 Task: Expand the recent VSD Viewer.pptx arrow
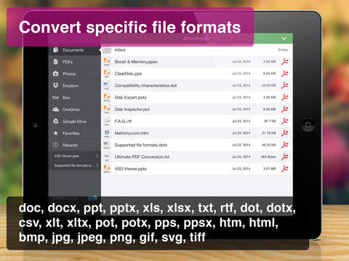[97, 156]
